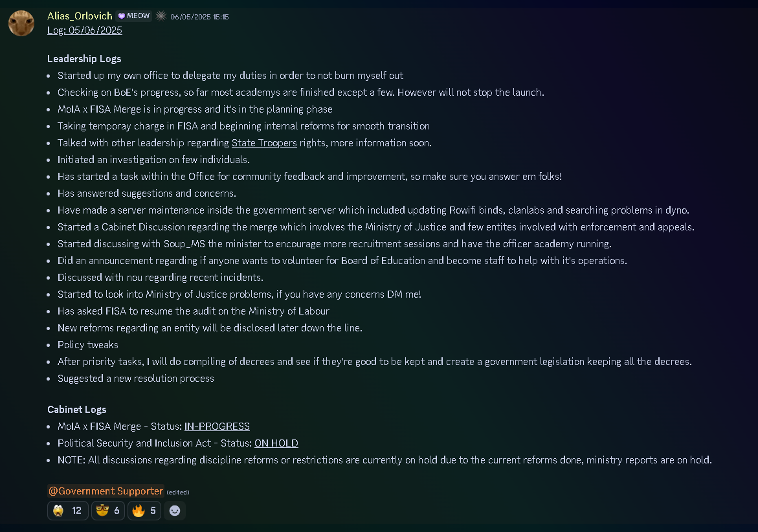Click the Suggested a new resolution process line
This screenshot has height=532, width=758.
coord(136,379)
